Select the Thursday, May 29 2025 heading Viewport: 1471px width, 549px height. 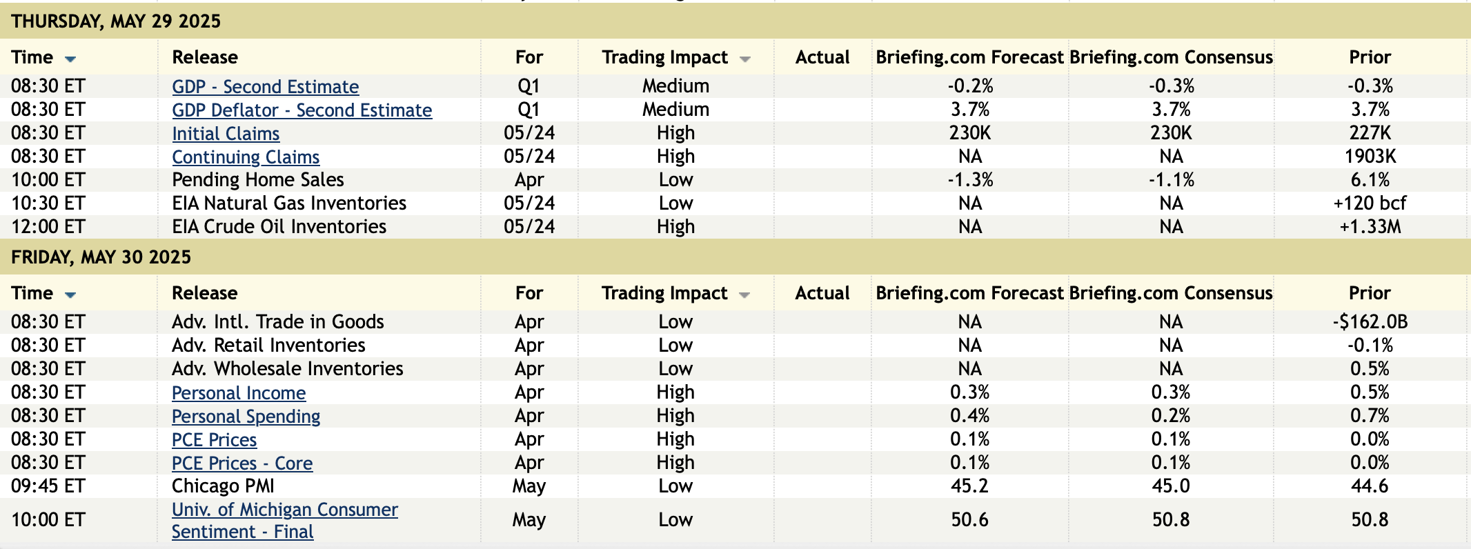pyautogui.click(x=116, y=21)
